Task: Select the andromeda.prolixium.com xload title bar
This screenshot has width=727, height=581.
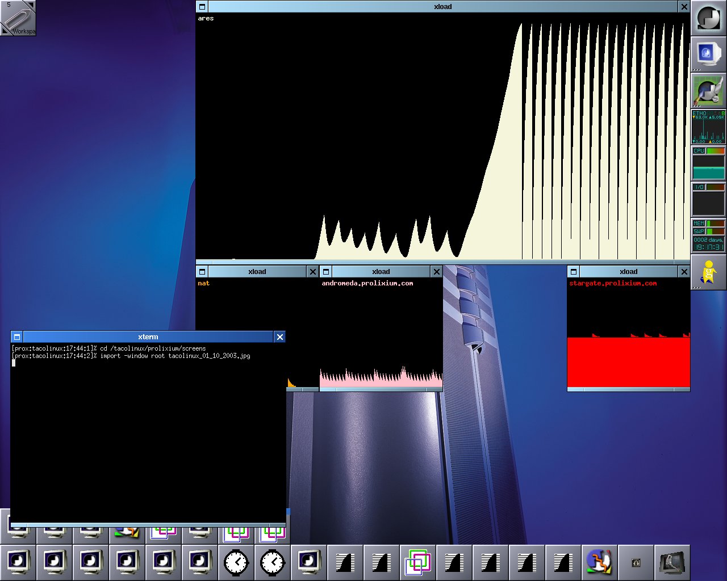Action: [x=381, y=272]
